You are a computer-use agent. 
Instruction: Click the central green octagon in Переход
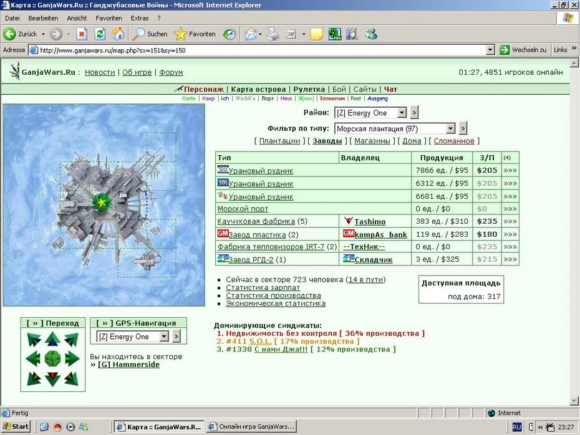[52, 358]
